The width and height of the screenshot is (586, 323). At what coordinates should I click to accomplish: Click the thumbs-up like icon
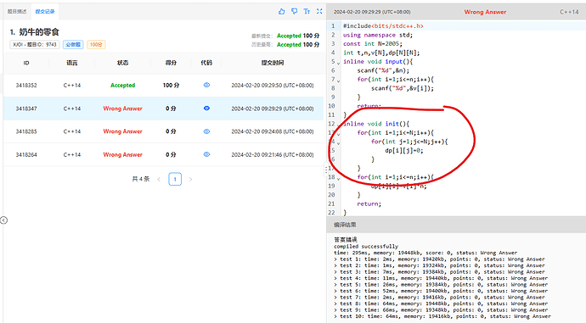click(281, 12)
